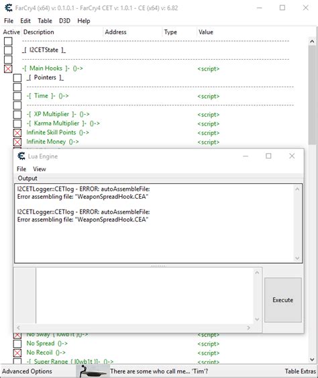Open the Table menu
This screenshot has height=378, width=318.
[45, 21]
